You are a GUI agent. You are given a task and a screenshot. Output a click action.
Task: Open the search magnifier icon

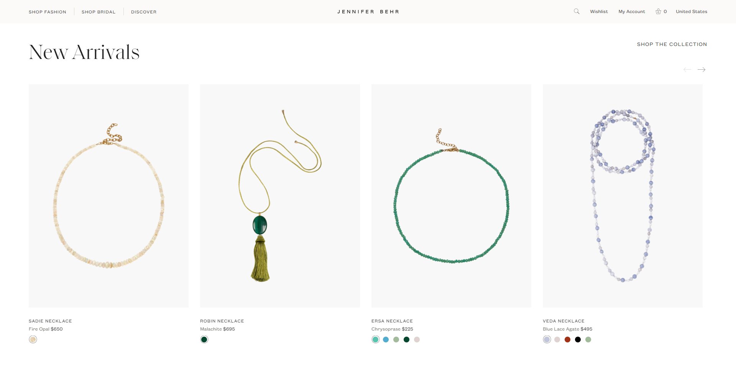pyautogui.click(x=577, y=11)
